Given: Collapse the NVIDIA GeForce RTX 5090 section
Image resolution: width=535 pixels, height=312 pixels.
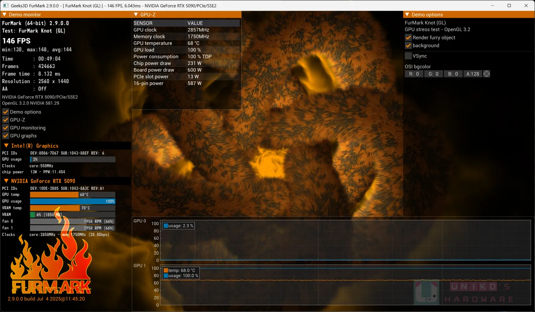Looking at the screenshot, I should [x=6, y=181].
